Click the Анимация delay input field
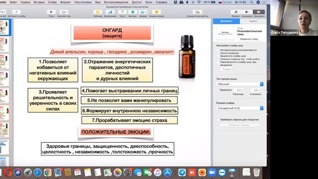This screenshot has height=179, width=318. [255, 89]
